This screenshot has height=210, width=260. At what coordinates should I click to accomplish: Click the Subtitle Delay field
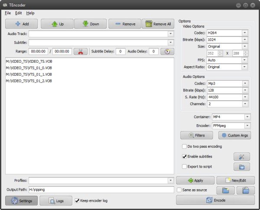coord(120,52)
